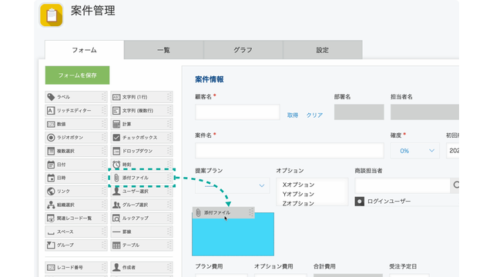Select the リンク globe field item
This screenshot has width=493, height=277.
pyautogui.click(x=76, y=192)
